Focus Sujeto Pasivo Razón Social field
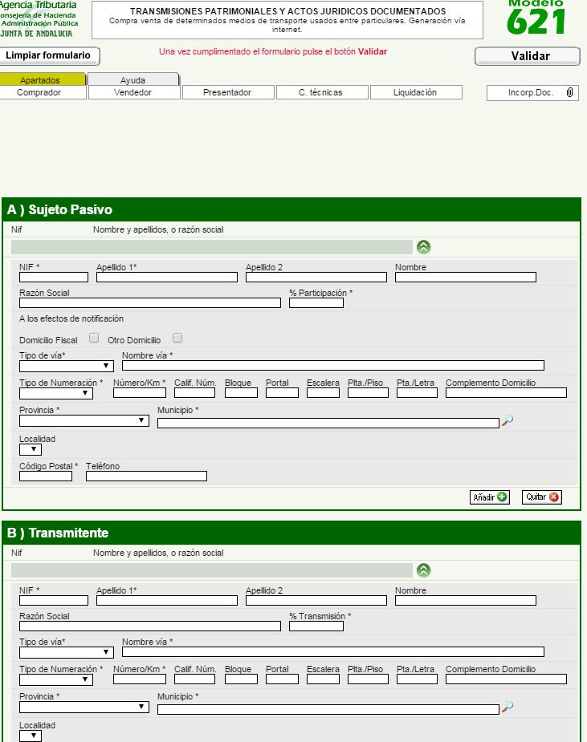The width and height of the screenshot is (587, 742). pyautogui.click(x=149, y=303)
